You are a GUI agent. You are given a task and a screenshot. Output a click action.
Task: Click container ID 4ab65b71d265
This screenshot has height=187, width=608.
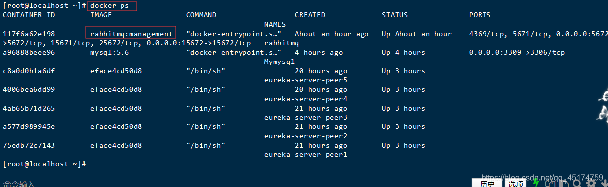(x=29, y=108)
